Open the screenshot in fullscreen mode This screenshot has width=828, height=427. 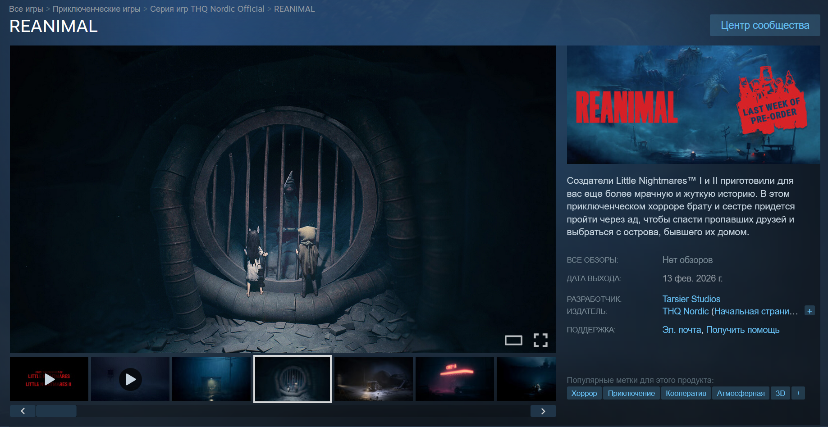(540, 340)
